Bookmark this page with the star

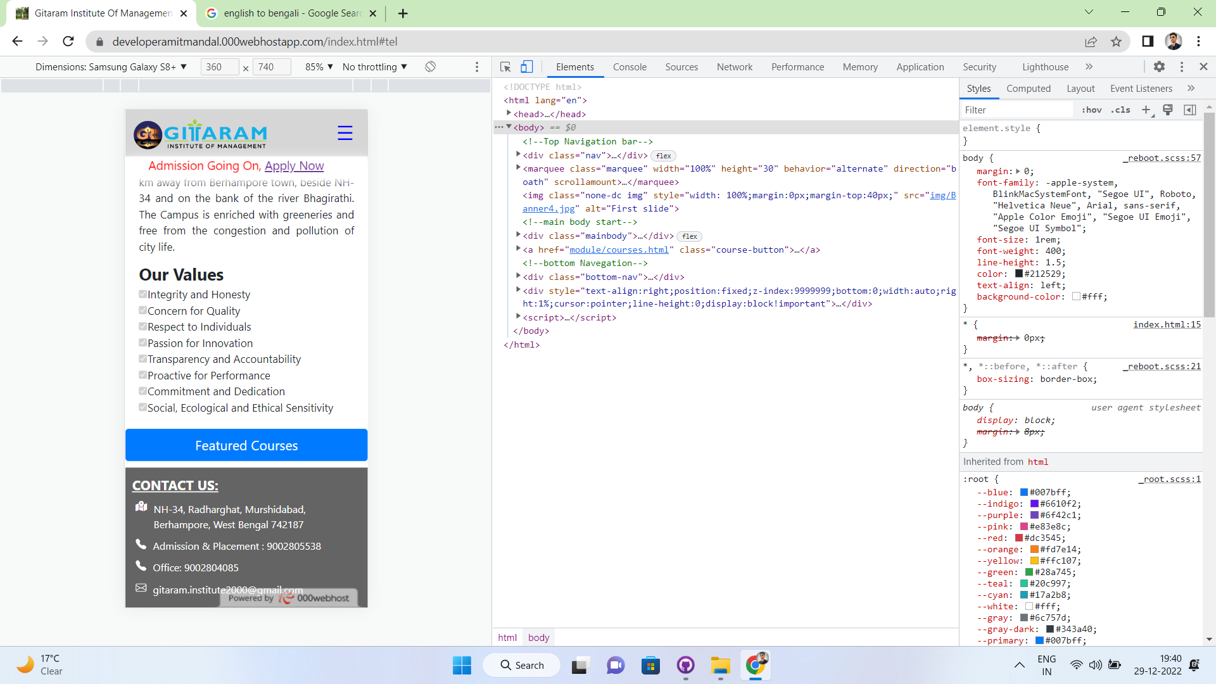click(x=1116, y=42)
